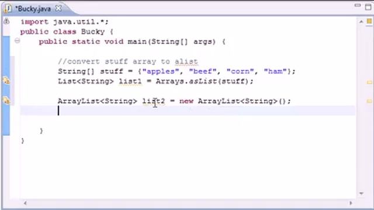Click warning marker beside list2 line
The width and height of the screenshot is (374, 210).
pos(6,100)
